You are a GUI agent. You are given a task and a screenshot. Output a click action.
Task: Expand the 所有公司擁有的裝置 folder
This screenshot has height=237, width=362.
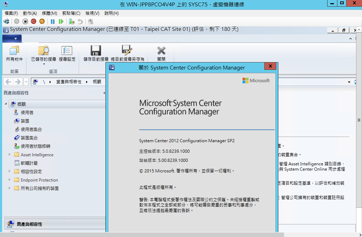[9, 188]
